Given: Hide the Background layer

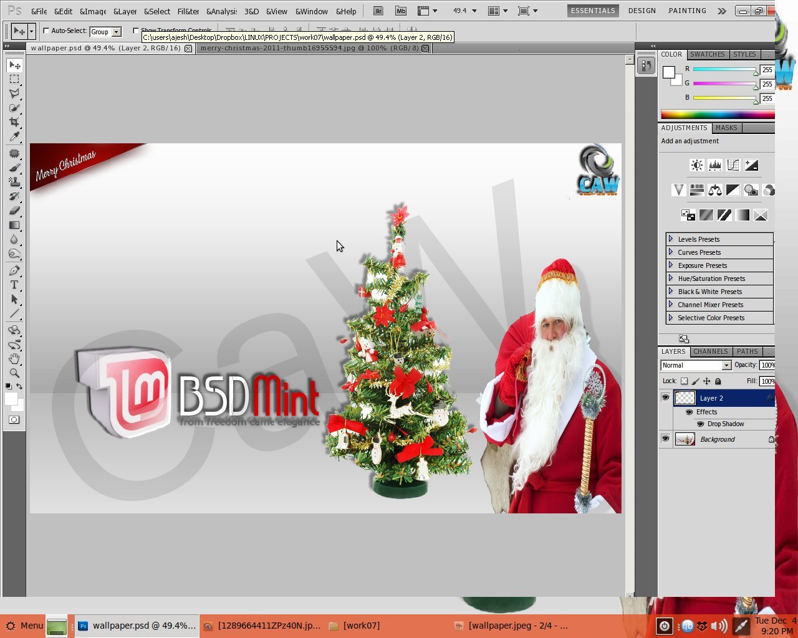Looking at the screenshot, I should 665,439.
